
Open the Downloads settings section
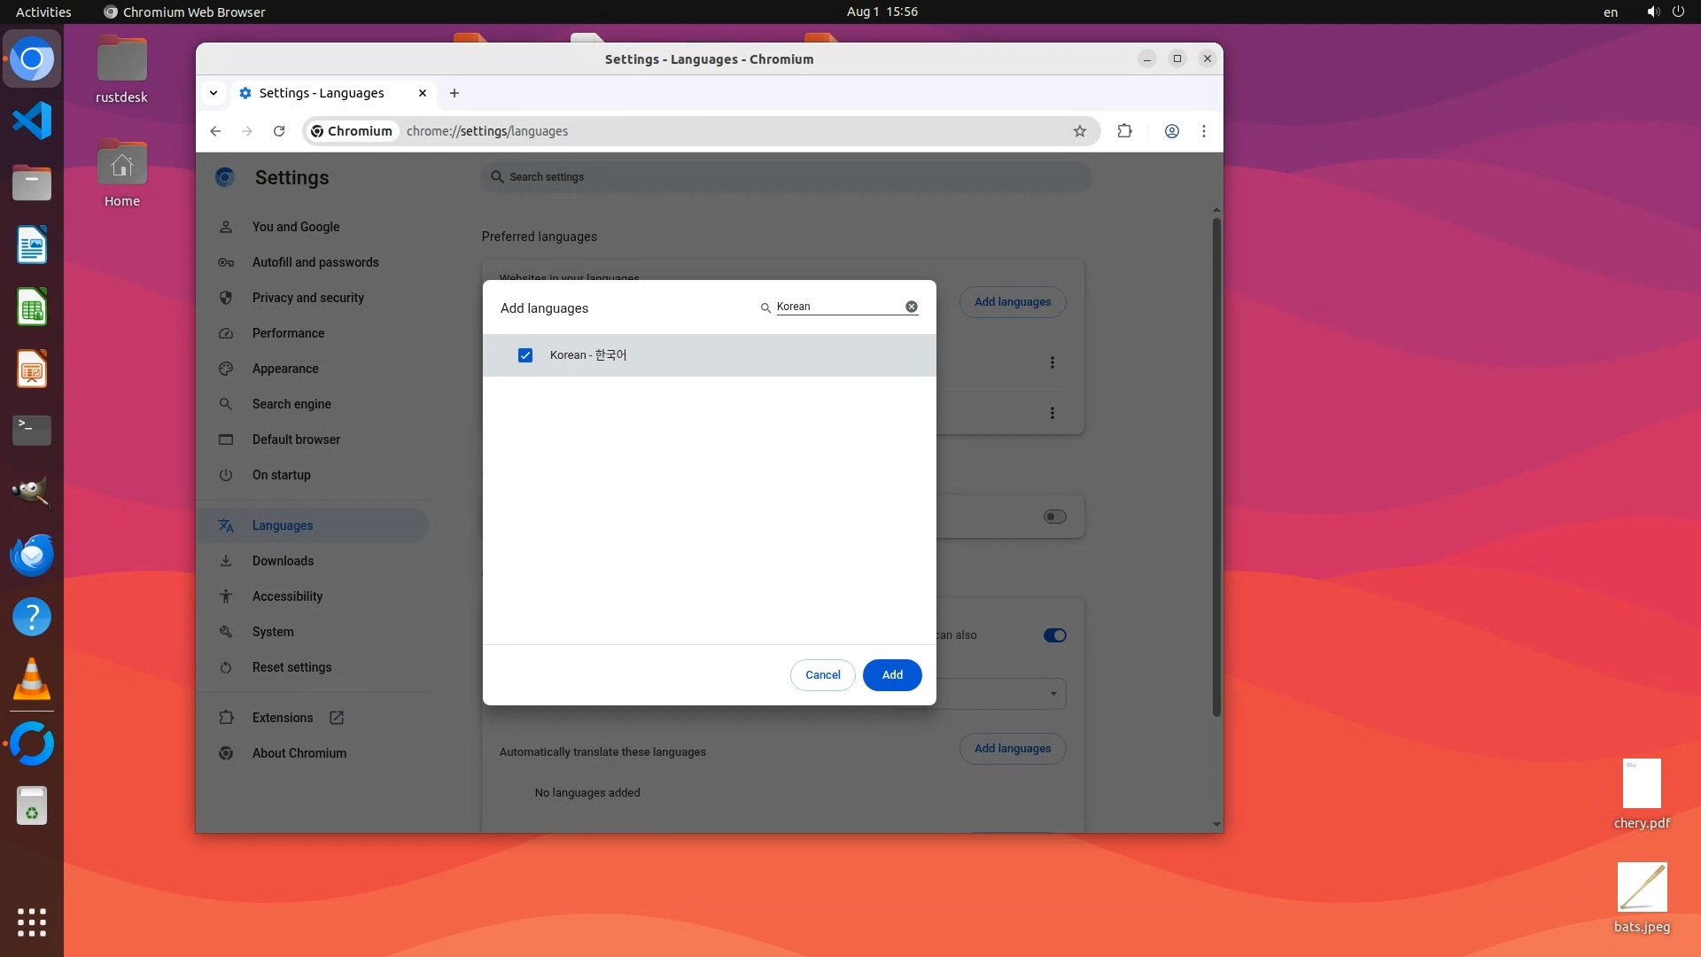tap(283, 561)
